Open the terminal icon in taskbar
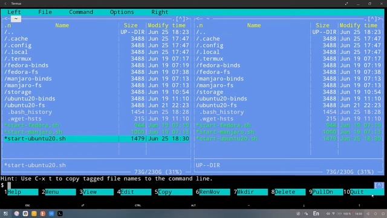 [x=60, y=214]
